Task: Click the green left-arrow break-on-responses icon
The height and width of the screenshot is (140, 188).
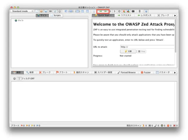Action: coord(105,11)
